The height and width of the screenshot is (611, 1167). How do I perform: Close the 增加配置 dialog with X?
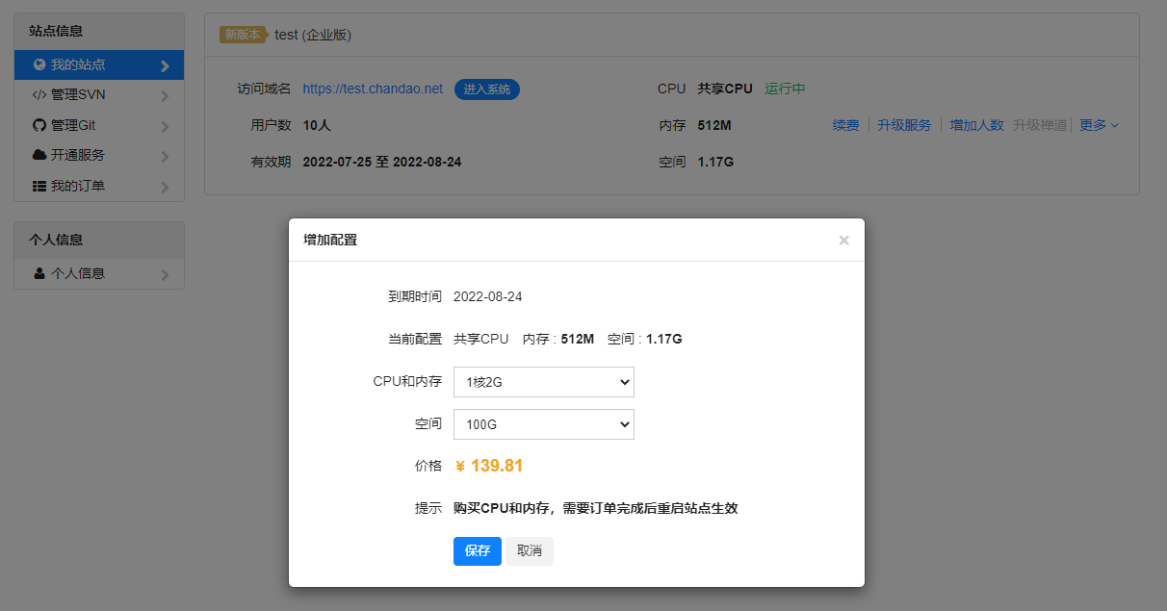click(x=843, y=241)
